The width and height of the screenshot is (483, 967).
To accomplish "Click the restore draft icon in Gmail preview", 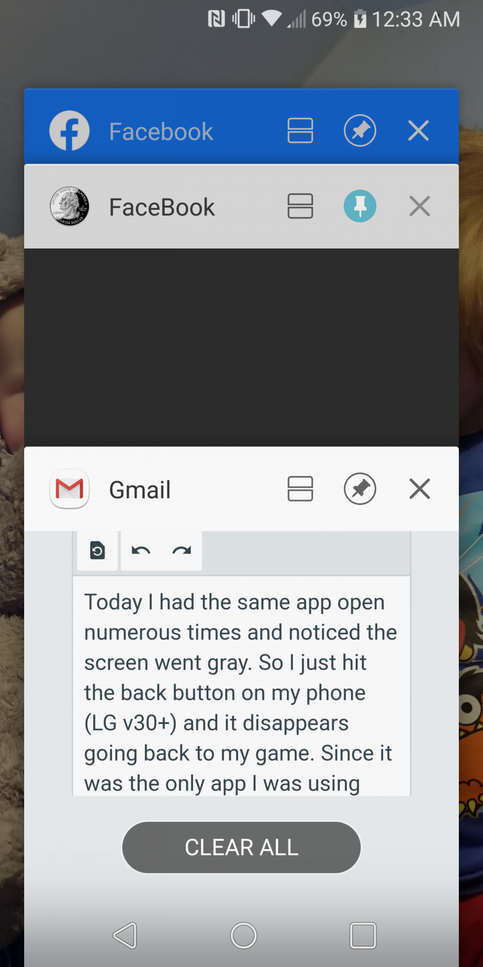I will point(98,550).
